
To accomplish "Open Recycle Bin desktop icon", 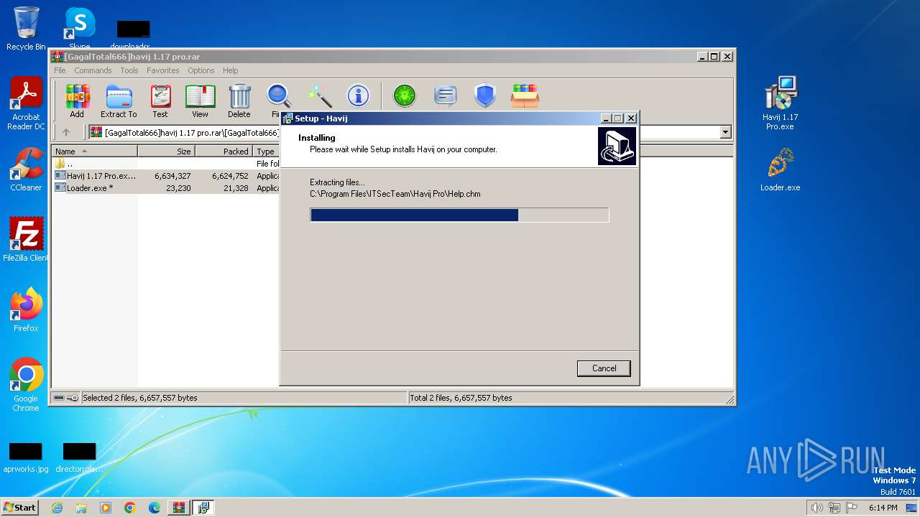I will [x=26, y=29].
